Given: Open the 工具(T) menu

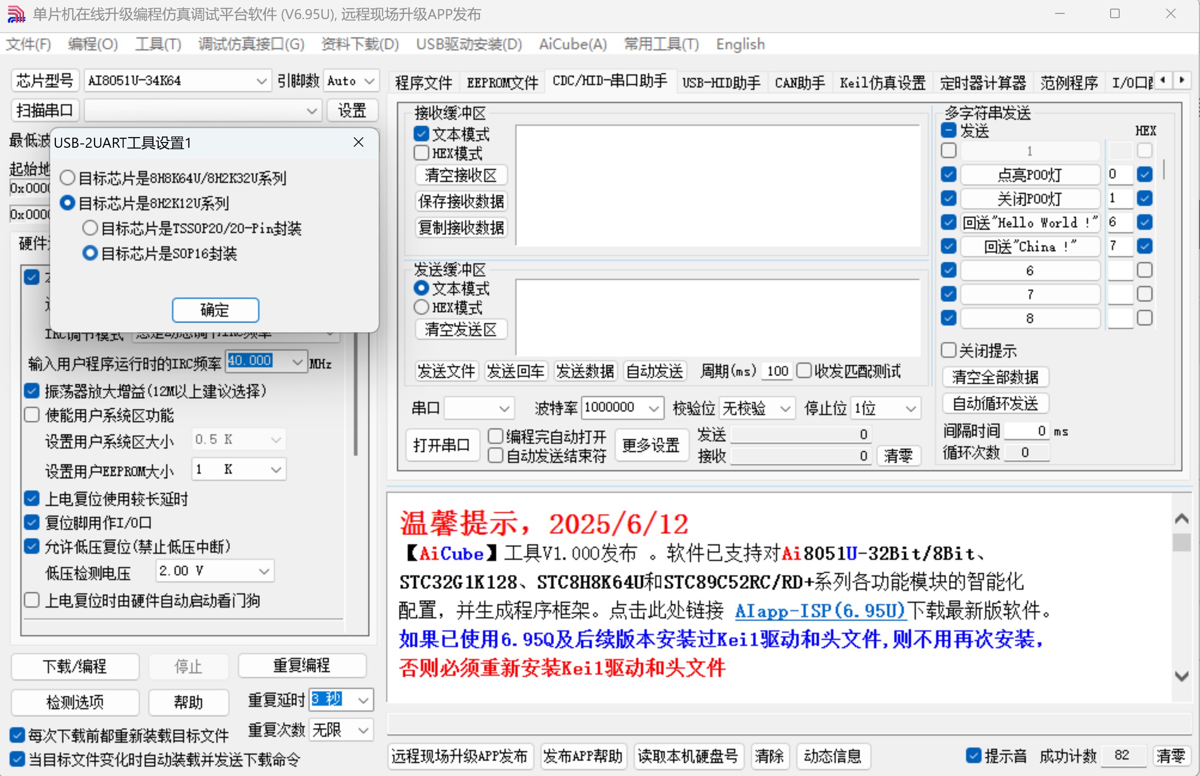Looking at the screenshot, I should tap(158, 44).
